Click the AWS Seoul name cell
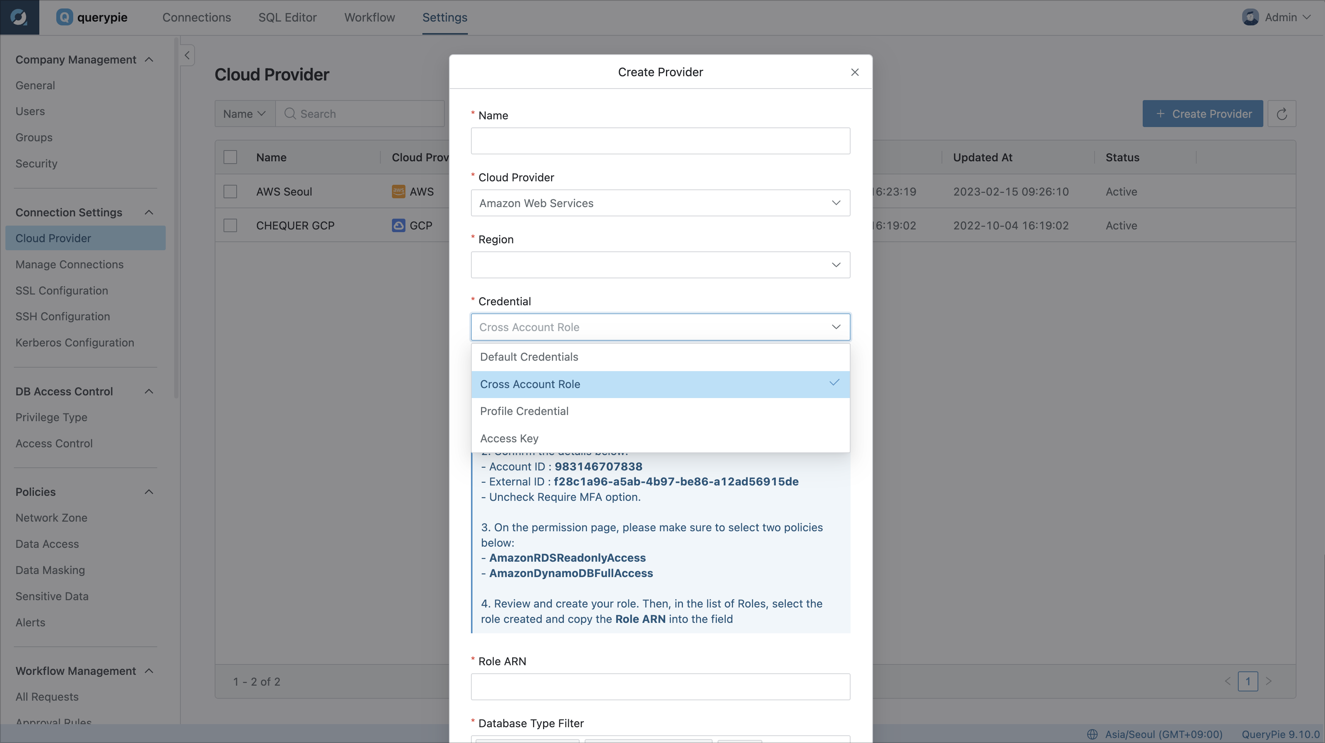 284,192
